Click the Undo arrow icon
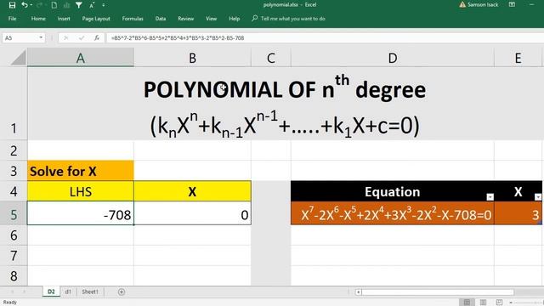Screen dimensions: 544x306 (x=25, y=5)
